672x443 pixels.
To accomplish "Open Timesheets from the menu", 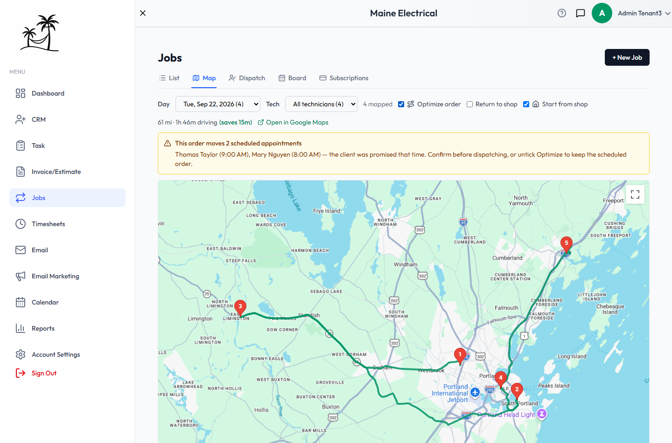I will 67,224.
